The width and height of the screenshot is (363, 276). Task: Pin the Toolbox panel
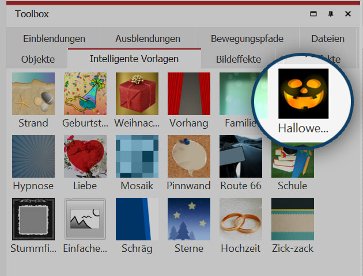[331, 14]
